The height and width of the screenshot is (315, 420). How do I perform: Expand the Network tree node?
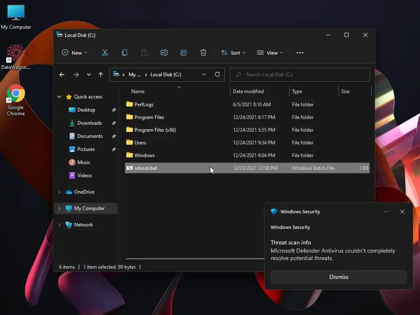pos(59,225)
